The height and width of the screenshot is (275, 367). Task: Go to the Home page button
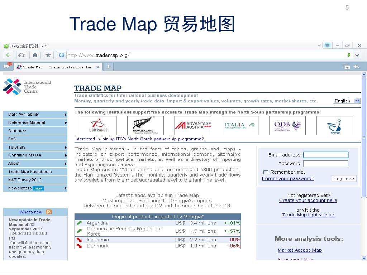pos(35,55)
